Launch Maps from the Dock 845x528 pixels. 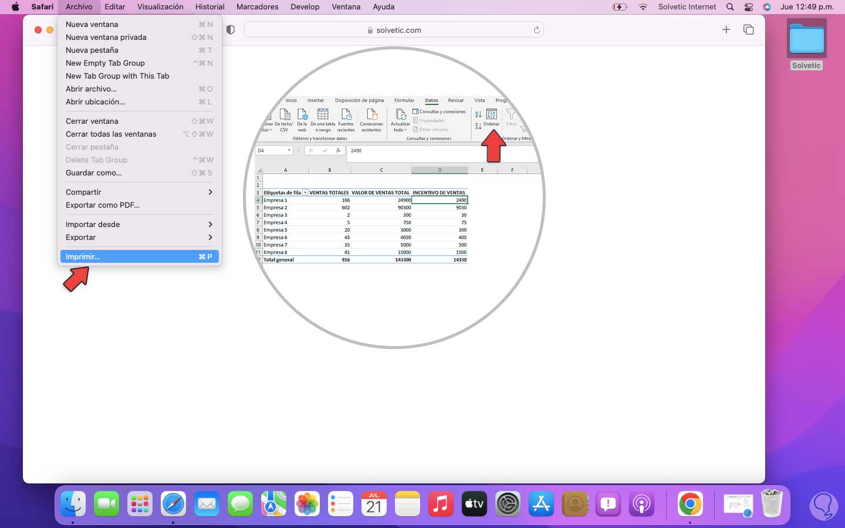pyautogui.click(x=273, y=504)
